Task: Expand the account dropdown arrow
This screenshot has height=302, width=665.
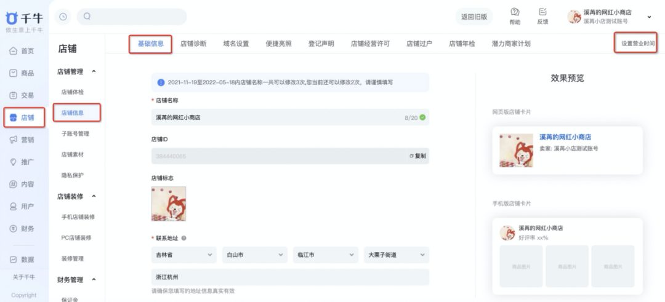Action: (x=649, y=17)
